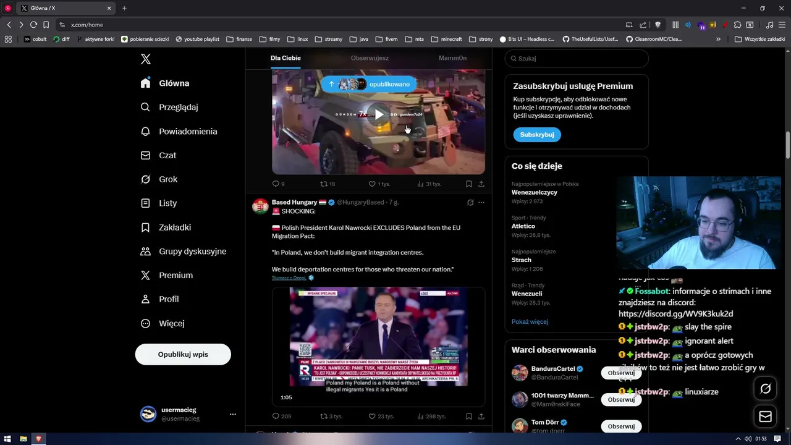Open floating Grok button
The height and width of the screenshot is (445, 791).
point(765,389)
